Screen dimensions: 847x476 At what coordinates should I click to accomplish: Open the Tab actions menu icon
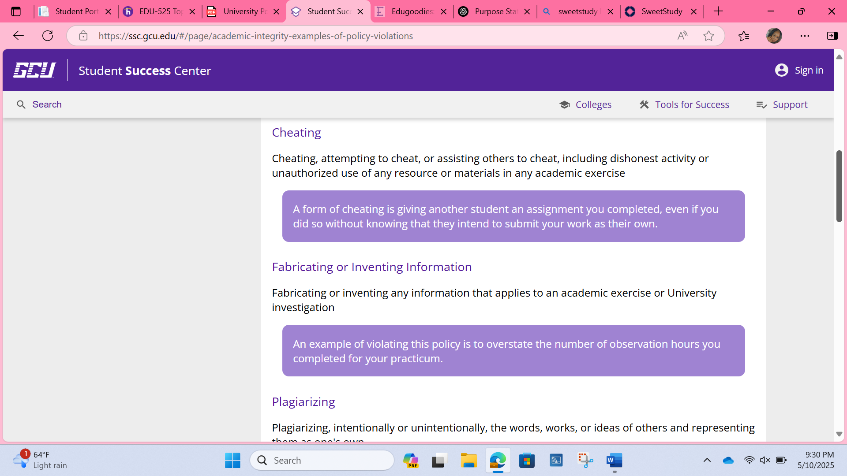[16, 11]
